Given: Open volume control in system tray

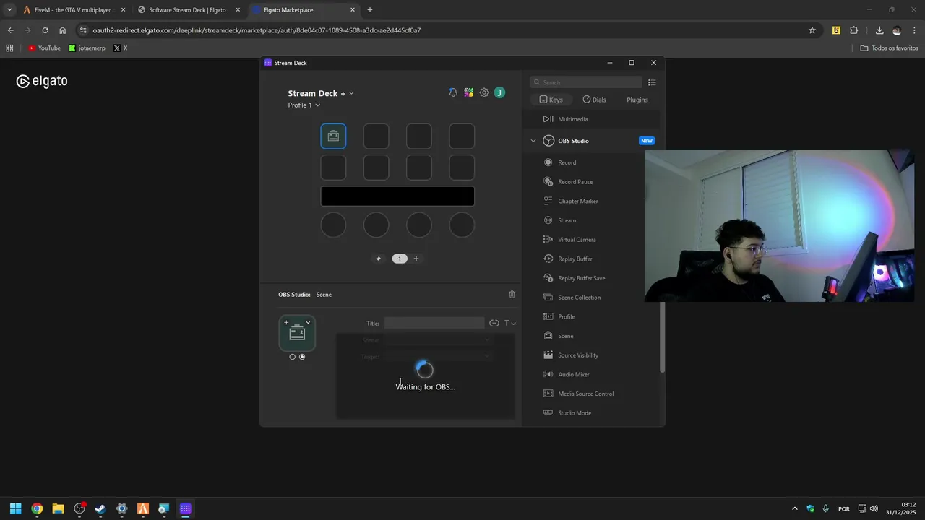Looking at the screenshot, I should click(x=874, y=508).
